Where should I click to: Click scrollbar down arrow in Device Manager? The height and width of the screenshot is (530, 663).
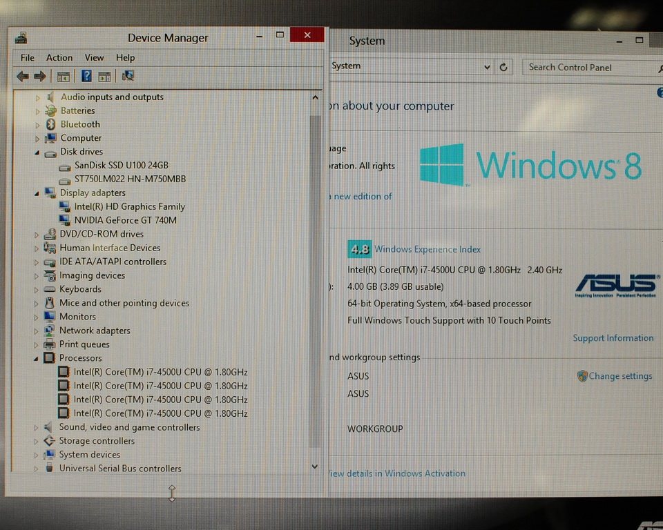[x=315, y=467]
